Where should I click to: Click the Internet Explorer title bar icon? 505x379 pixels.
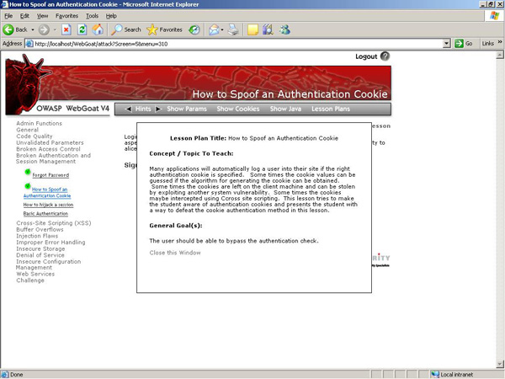click(4, 4)
